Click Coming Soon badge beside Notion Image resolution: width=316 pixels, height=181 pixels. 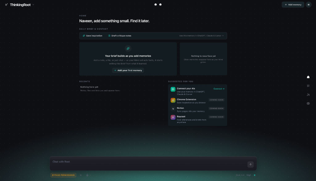[x=216, y=108]
